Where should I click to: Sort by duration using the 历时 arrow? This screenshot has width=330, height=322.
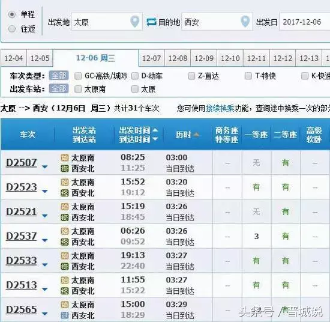196,134
